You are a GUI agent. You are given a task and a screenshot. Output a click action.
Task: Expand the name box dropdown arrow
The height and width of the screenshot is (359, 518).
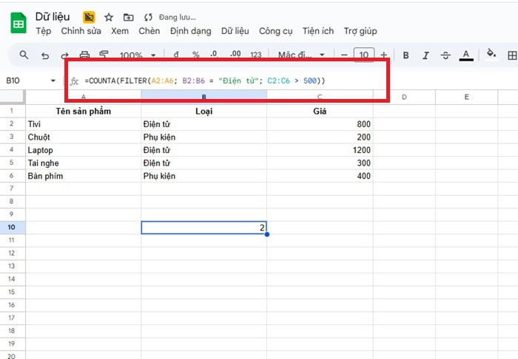pos(53,81)
